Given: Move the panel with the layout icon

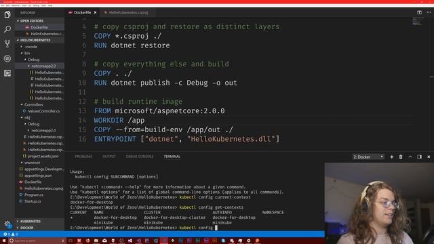Looking at the screenshot, I should coord(419,157).
